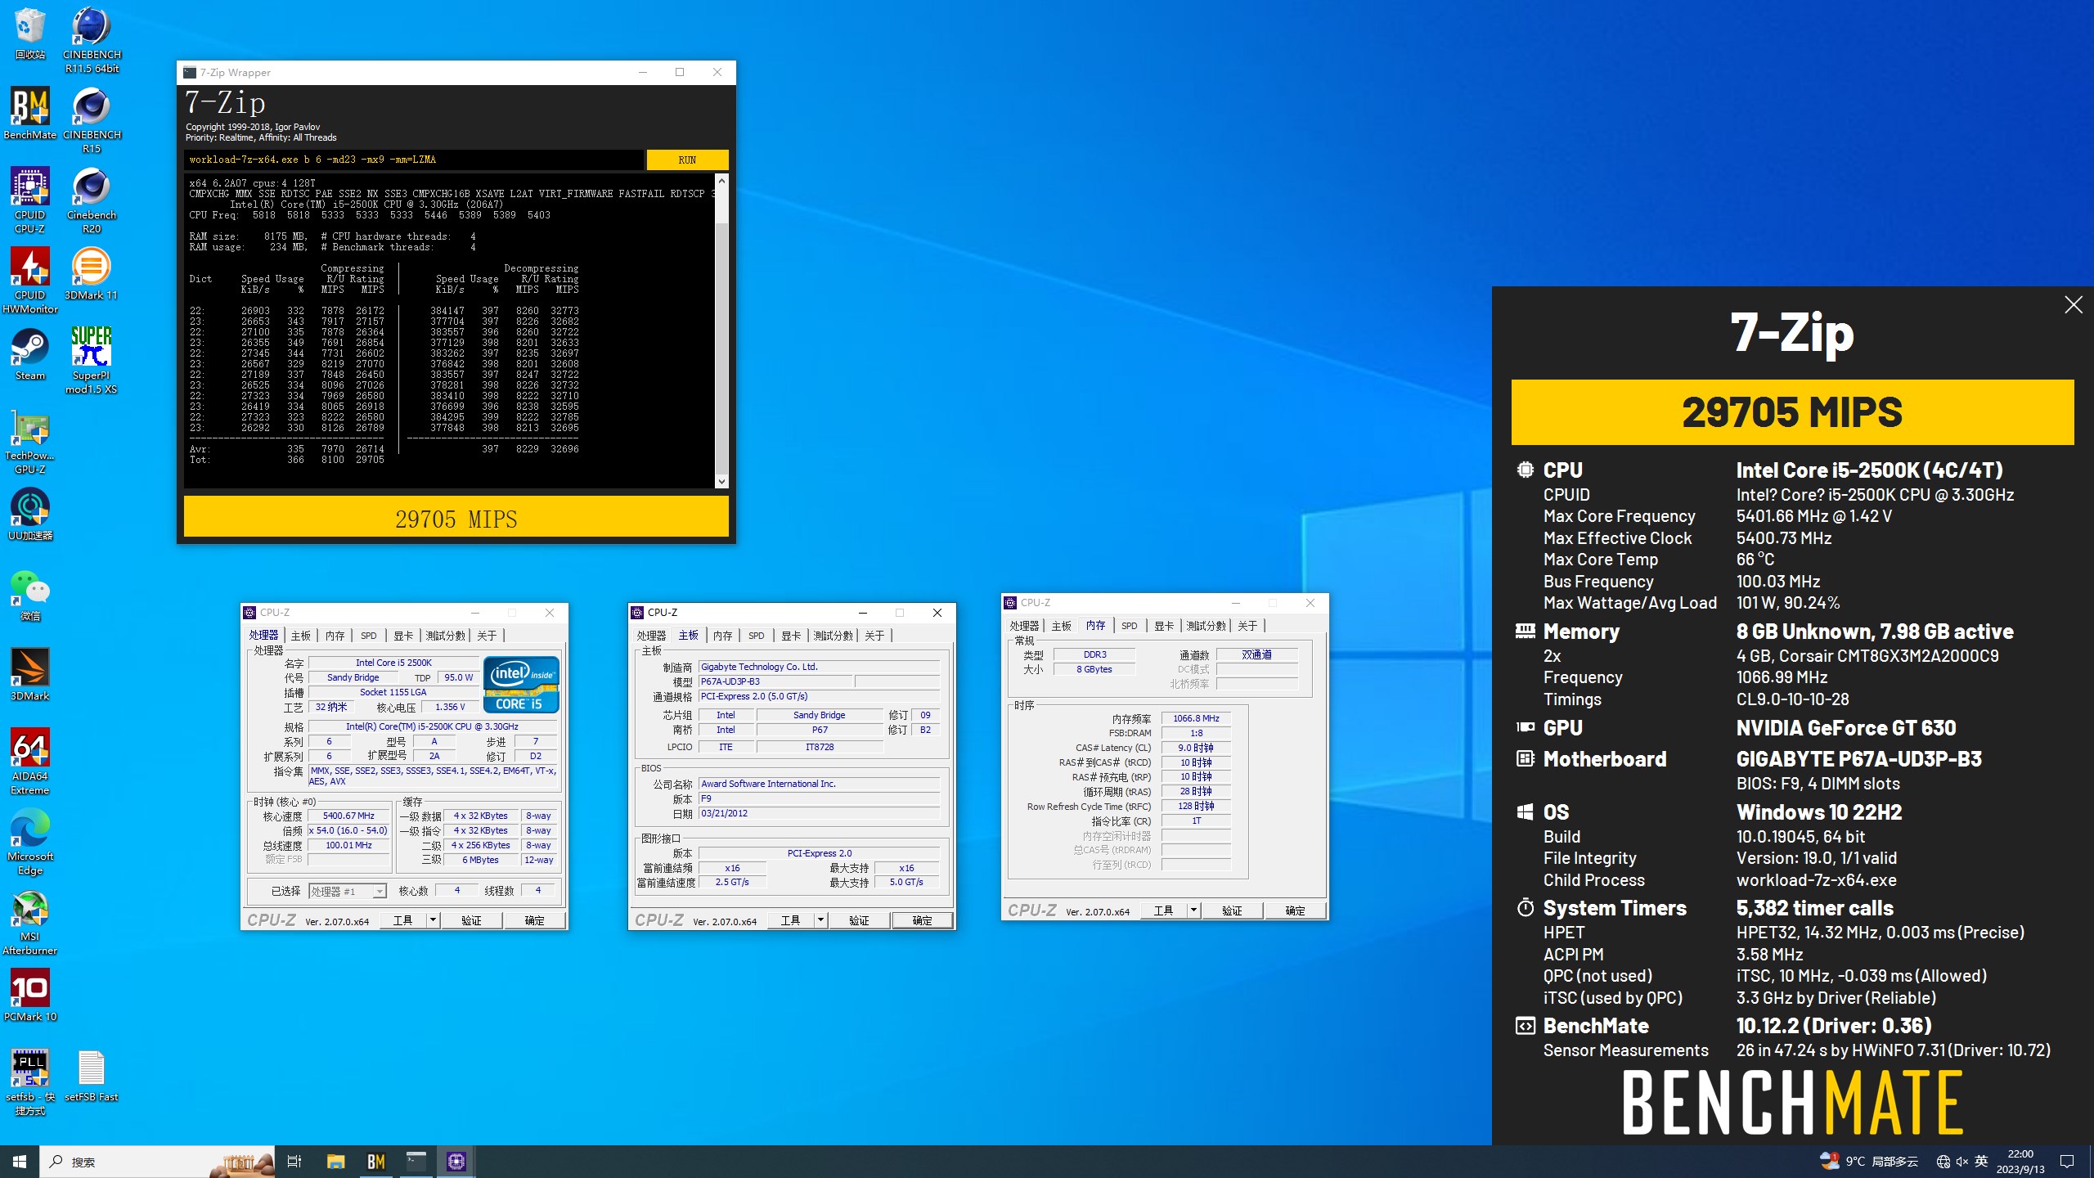Click RUN in 7-Zip Wrapper
Viewport: 2094px width, 1178px height.
click(687, 160)
